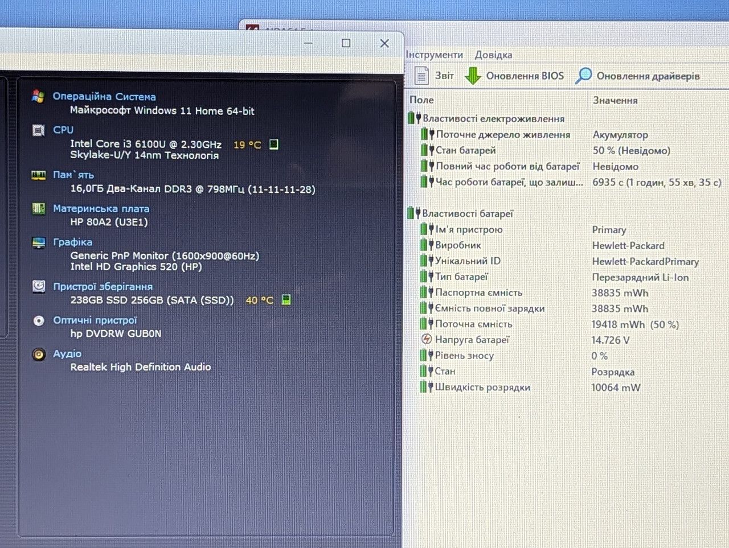Click the text Intel HD Graphics 520 (HP)
729x548 pixels.
(x=136, y=266)
